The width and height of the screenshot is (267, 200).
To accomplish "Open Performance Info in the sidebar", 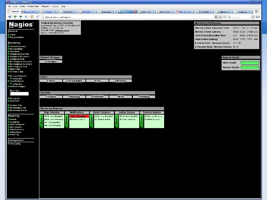I will click(18, 108).
